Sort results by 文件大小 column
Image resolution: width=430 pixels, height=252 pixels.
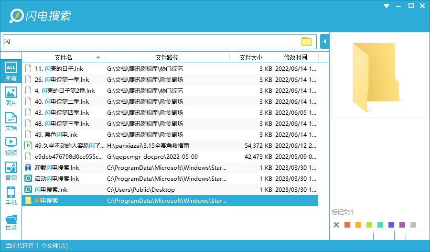[251, 57]
